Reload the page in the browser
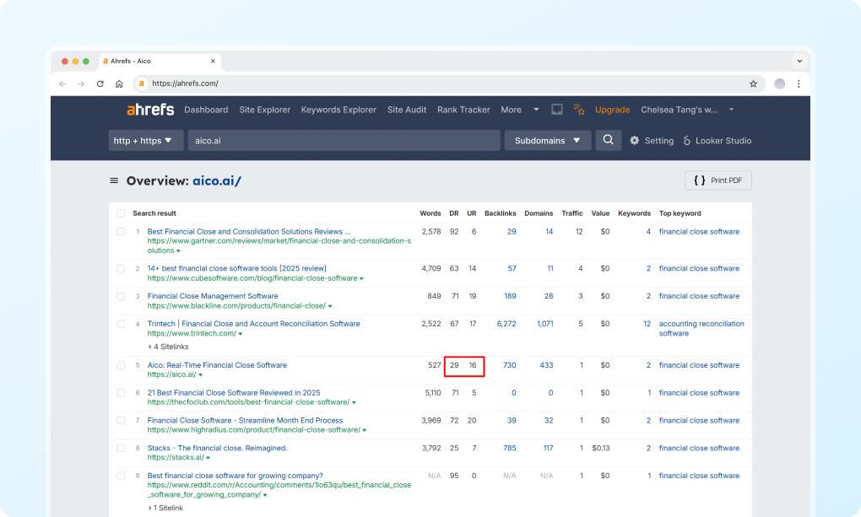 point(100,83)
